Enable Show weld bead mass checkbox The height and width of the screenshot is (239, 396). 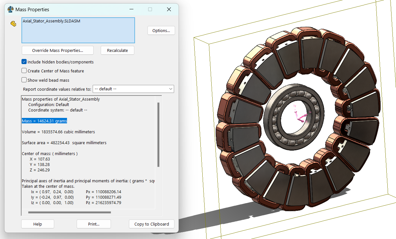(x=24, y=80)
